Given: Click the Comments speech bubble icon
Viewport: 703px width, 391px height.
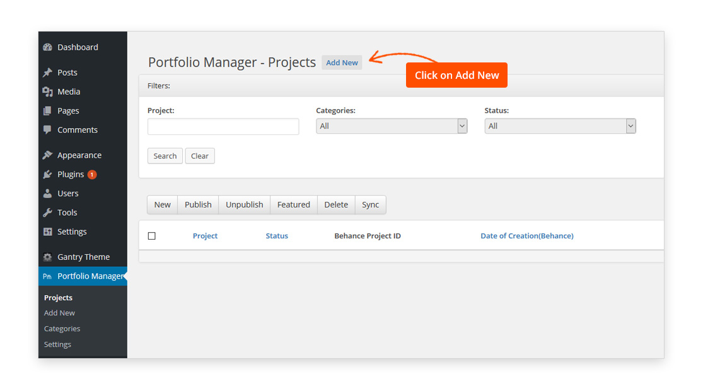Looking at the screenshot, I should [x=47, y=130].
